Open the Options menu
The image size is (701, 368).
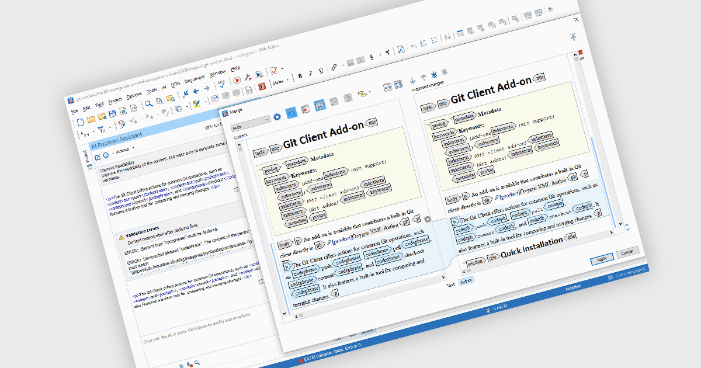(134, 95)
